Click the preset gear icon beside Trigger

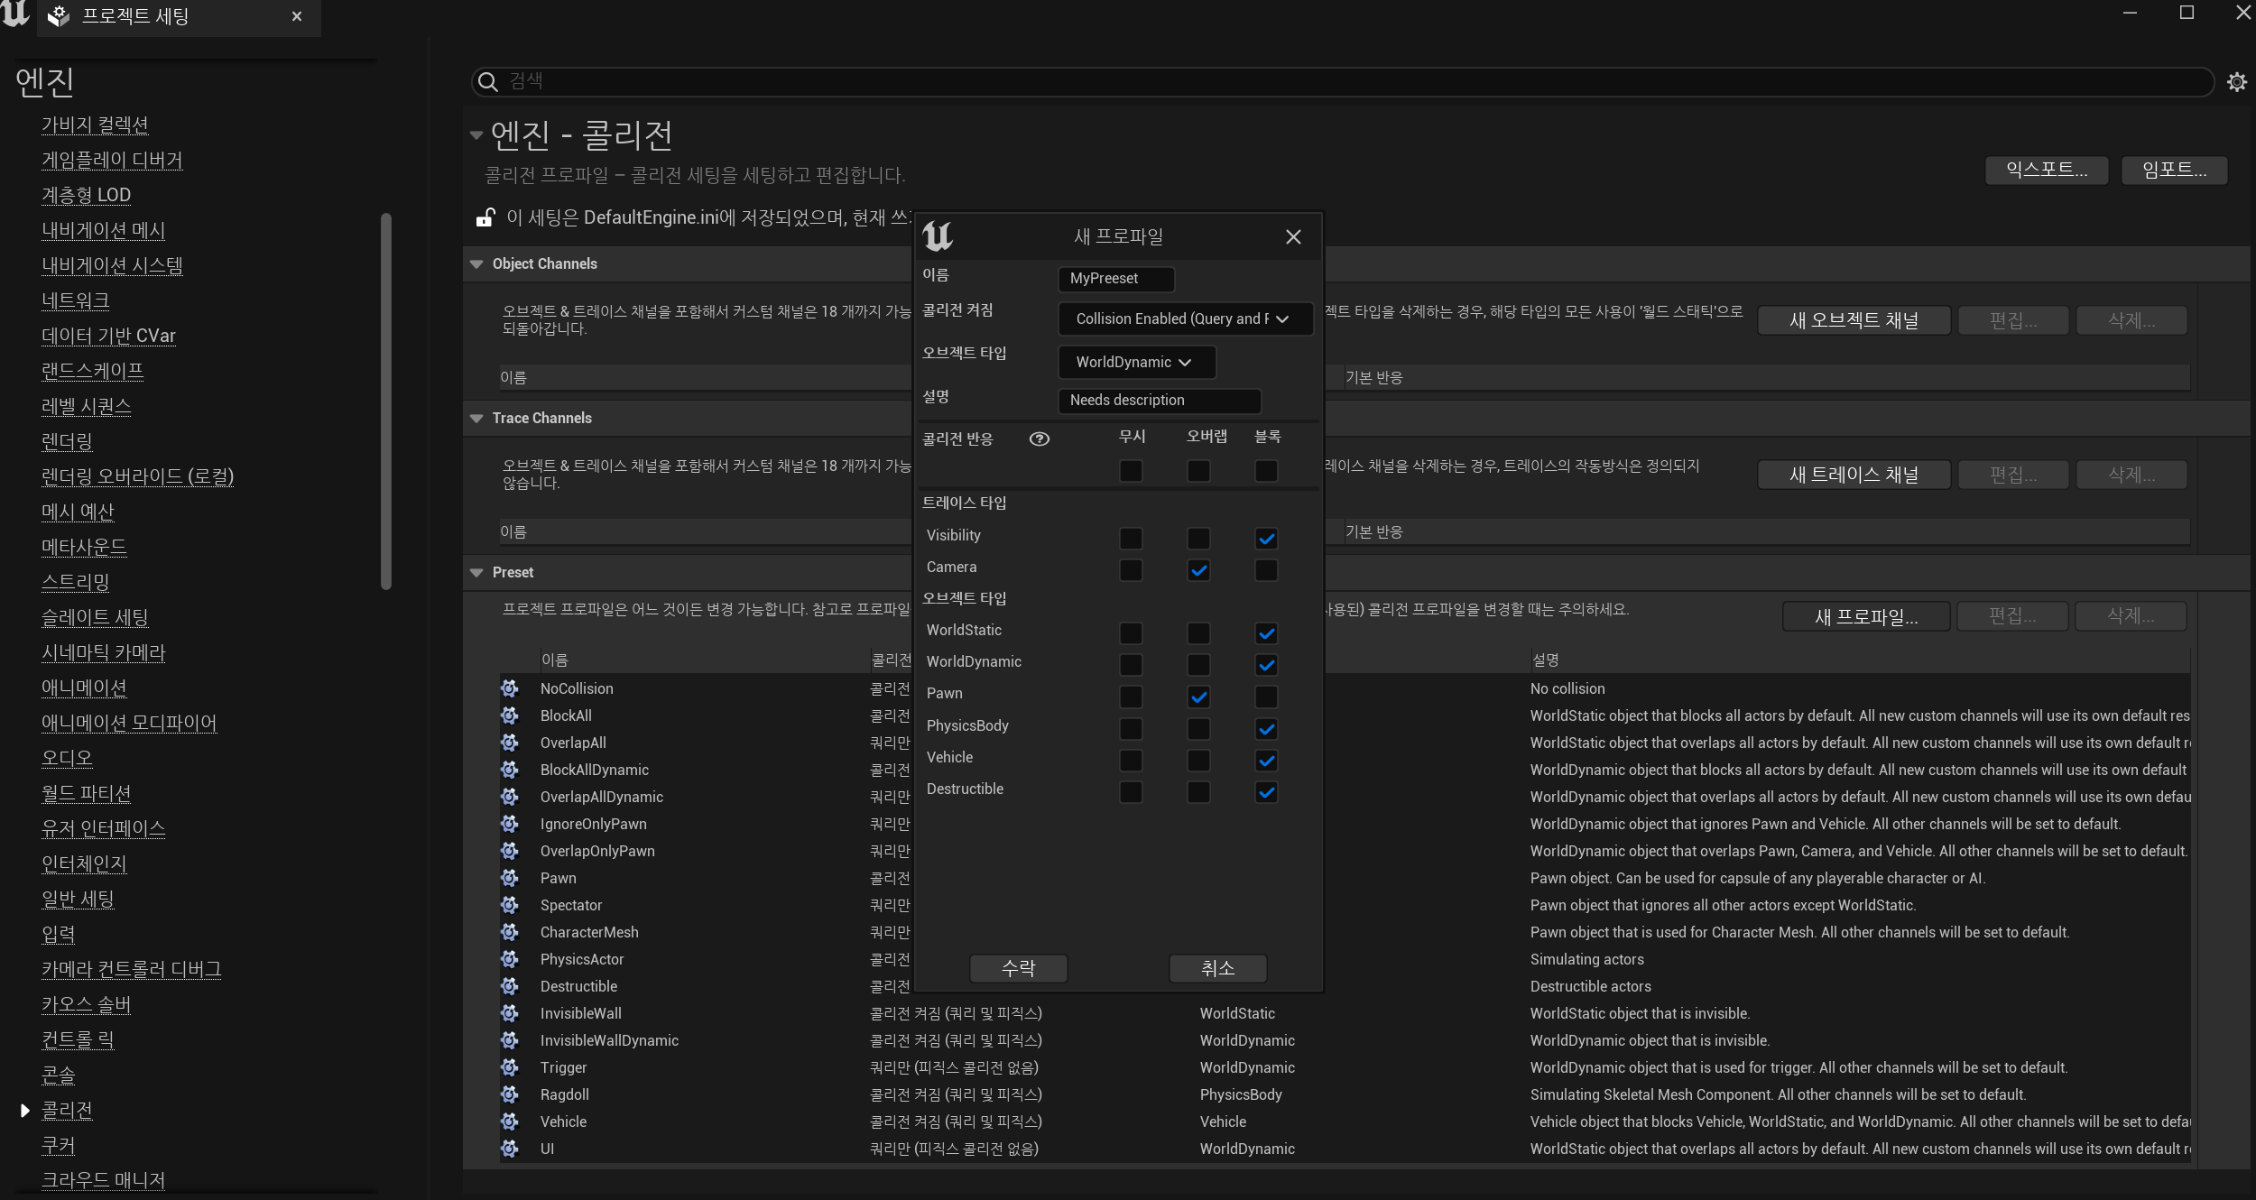tap(510, 1067)
